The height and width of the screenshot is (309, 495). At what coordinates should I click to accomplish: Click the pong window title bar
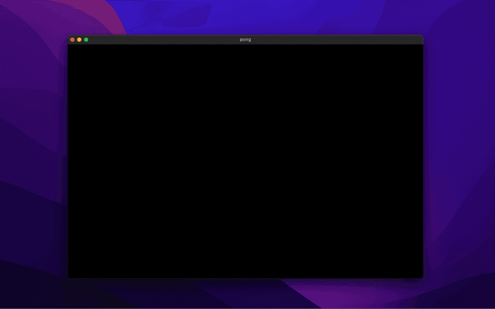tap(245, 40)
